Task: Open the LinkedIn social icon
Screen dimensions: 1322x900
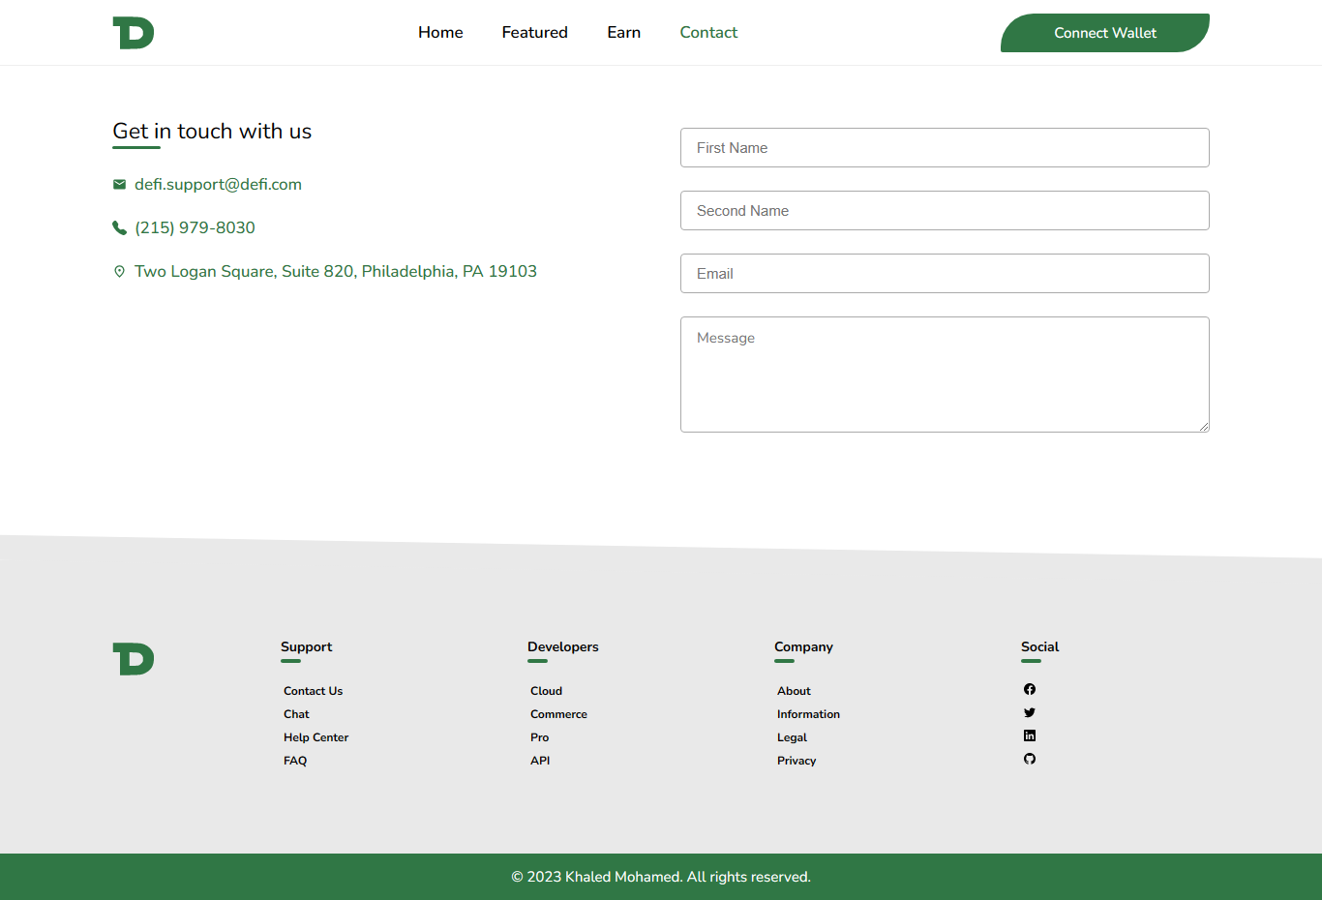Action: (1030, 735)
